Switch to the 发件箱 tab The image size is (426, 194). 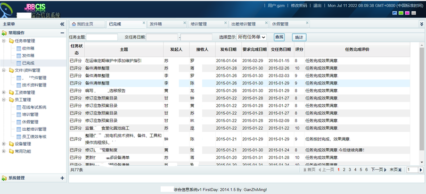(x=166, y=24)
